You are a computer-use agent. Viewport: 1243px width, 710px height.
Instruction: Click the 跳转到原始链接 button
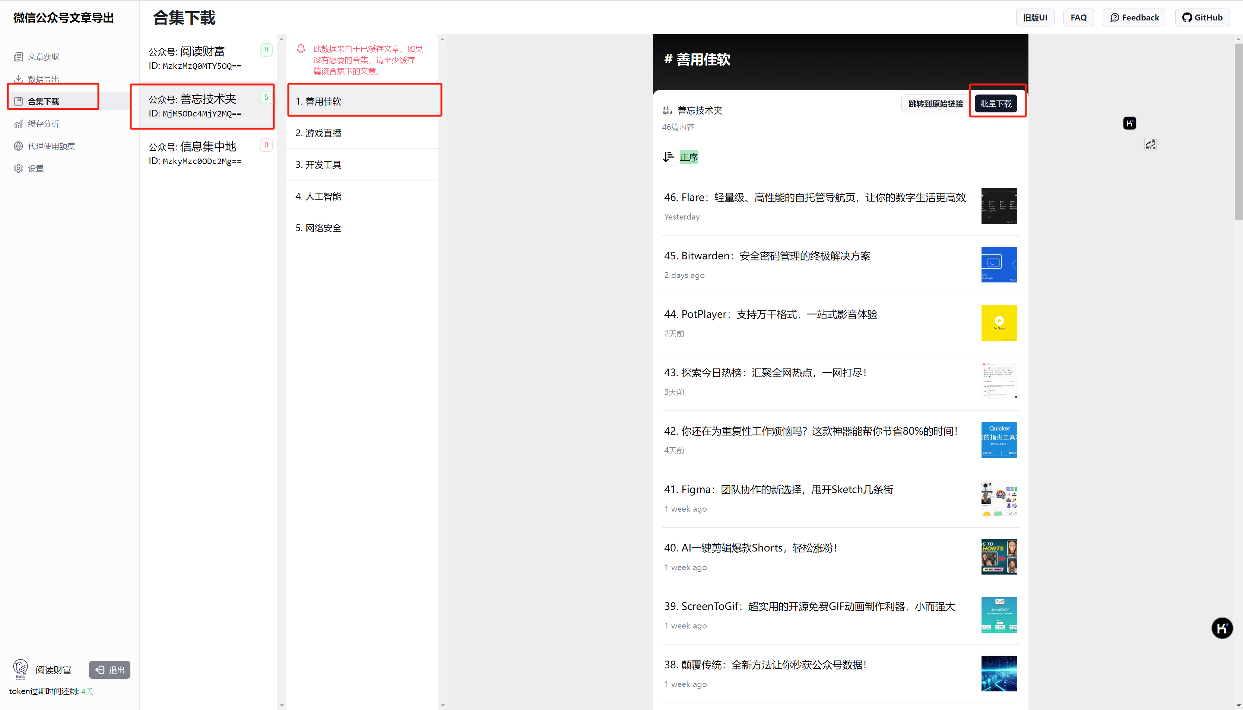936,103
